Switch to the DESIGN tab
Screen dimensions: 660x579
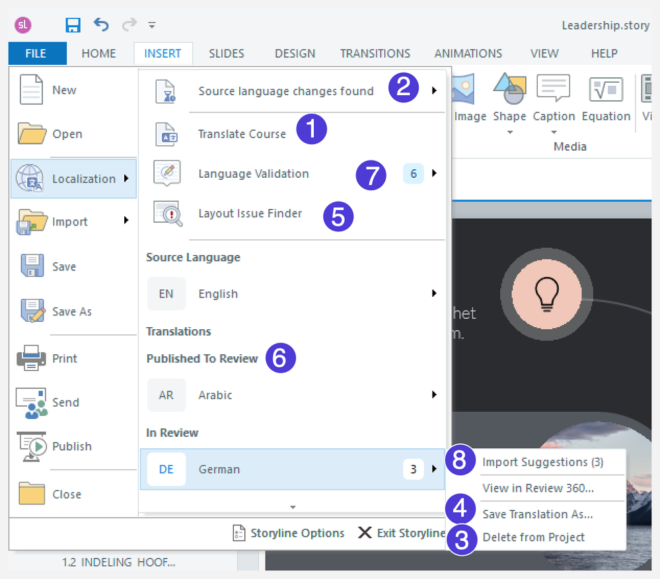[x=295, y=54]
